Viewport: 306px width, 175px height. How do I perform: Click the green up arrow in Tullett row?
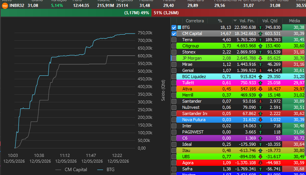click(260, 83)
